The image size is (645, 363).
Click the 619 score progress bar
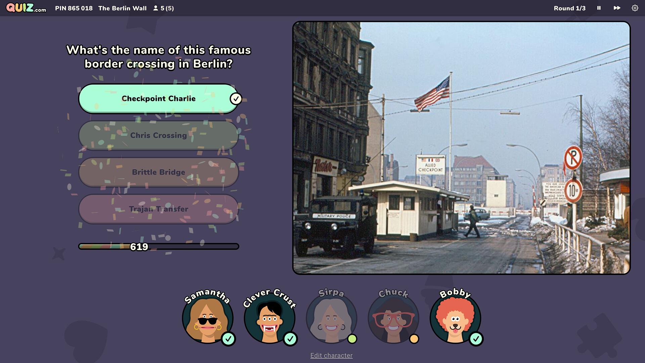click(x=159, y=246)
